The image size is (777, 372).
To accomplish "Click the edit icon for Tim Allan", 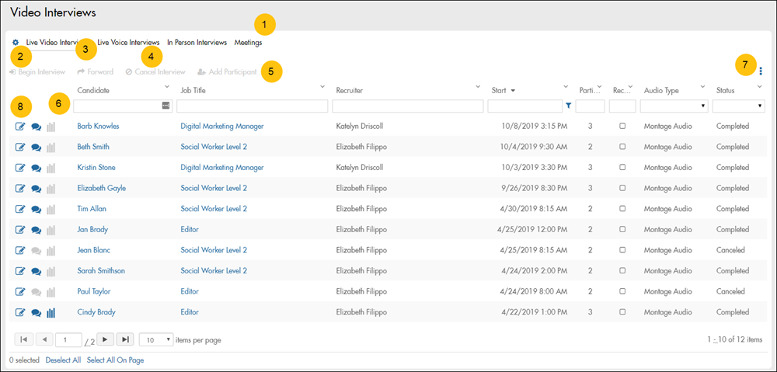I will tap(20, 210).
